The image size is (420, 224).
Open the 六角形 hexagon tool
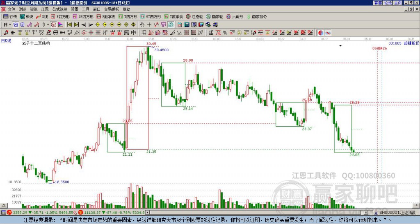235,16
